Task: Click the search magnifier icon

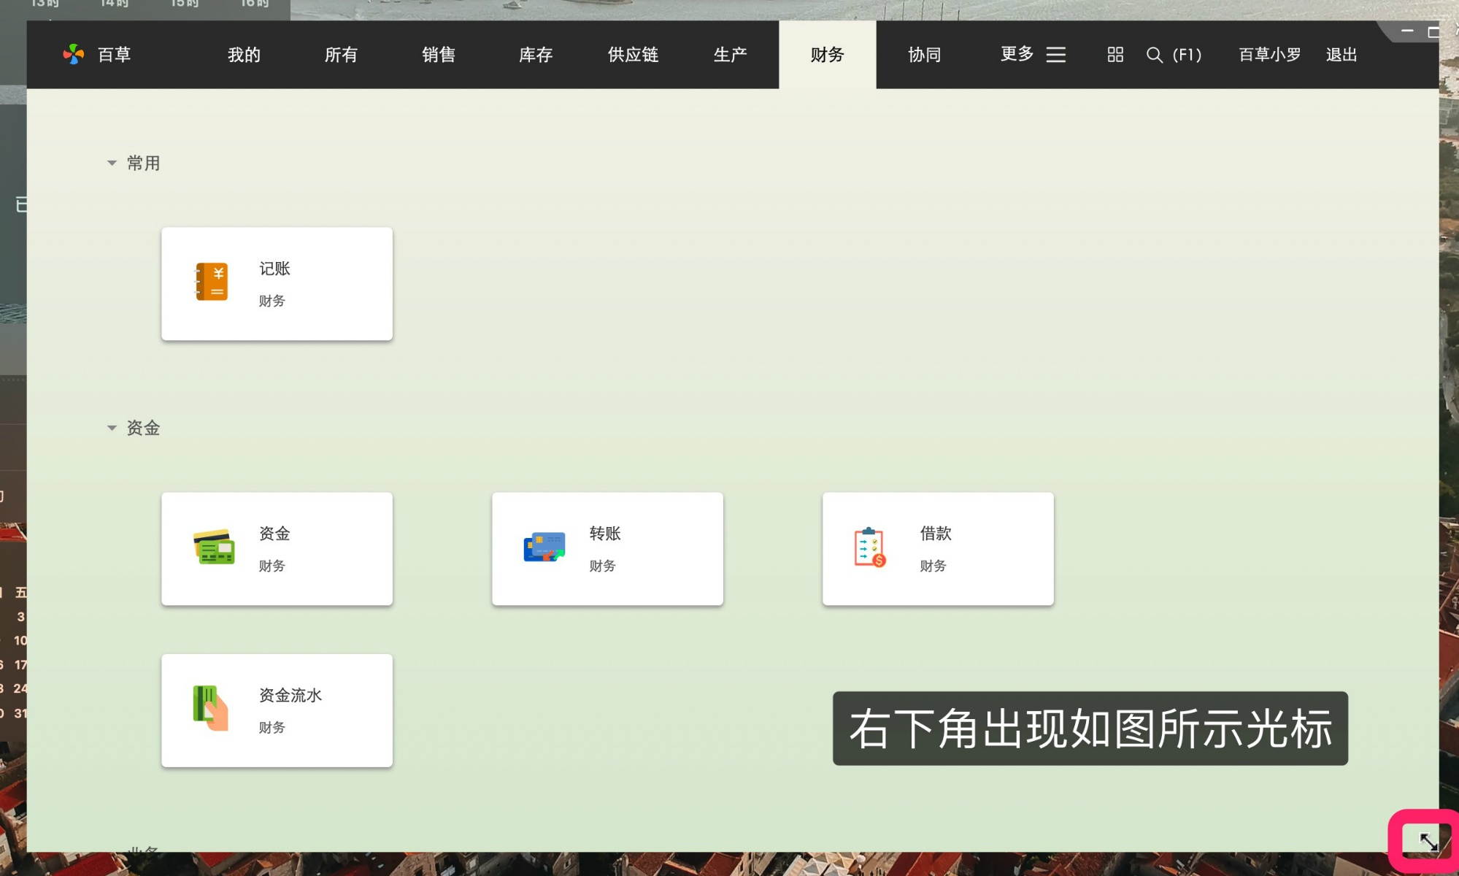Action: click(1154, 55)
